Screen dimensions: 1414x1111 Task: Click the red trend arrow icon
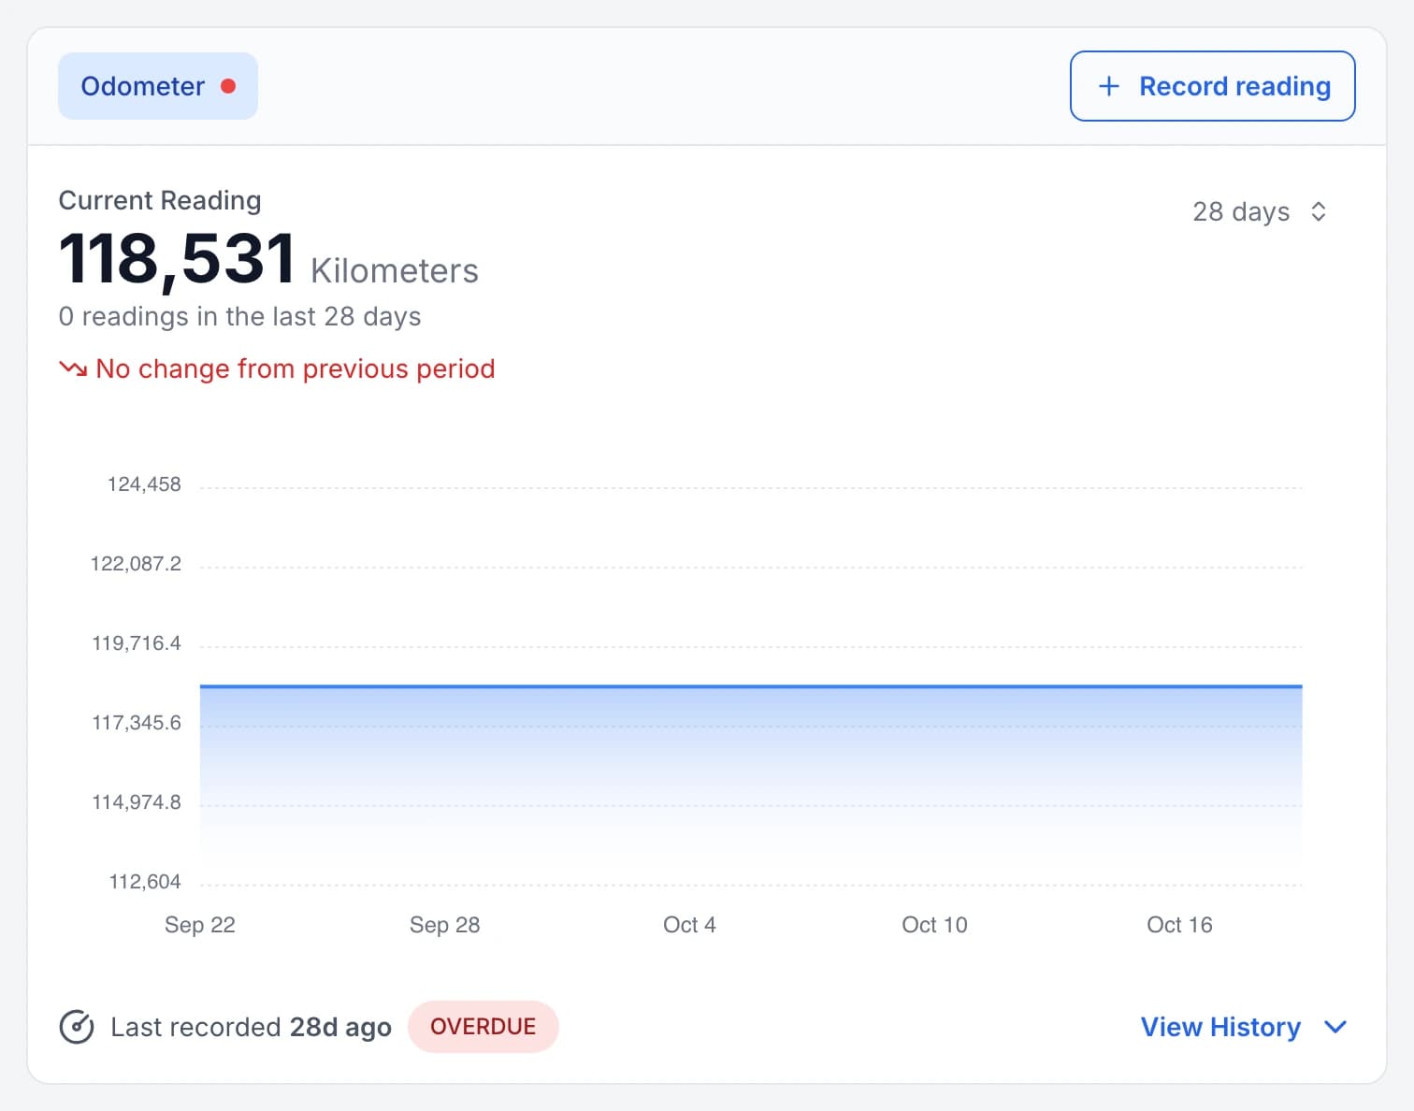click(x=73, y=368)
